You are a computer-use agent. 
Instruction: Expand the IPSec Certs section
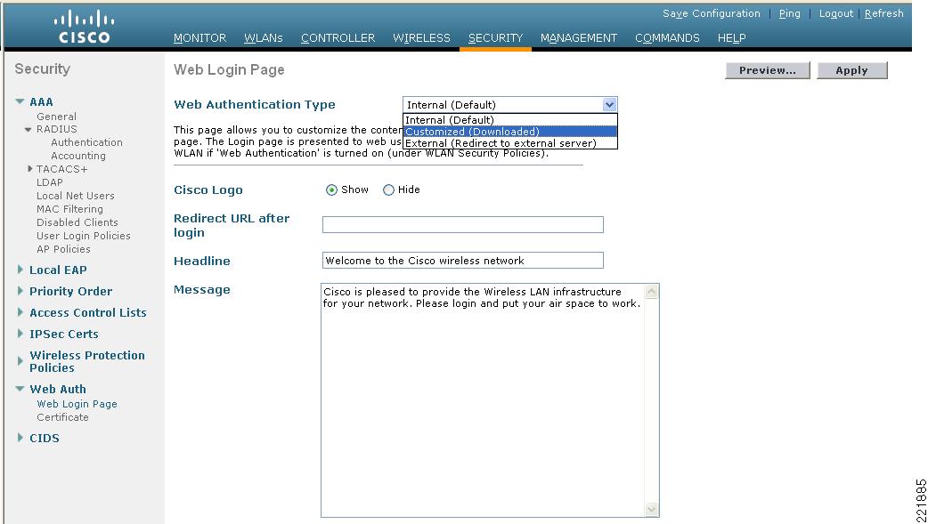click(x=20, y=334)
